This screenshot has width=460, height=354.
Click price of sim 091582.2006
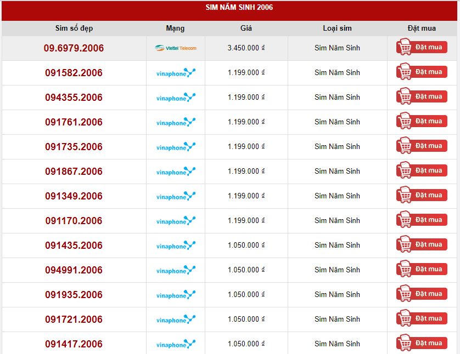246,72
